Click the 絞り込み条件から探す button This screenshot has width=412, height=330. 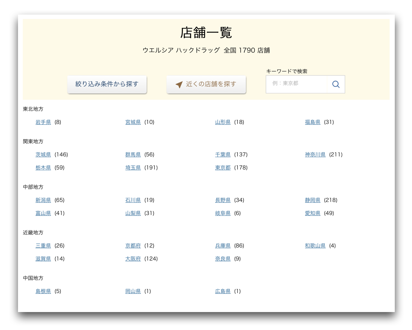pyautogui.click(x=107, y=84)
